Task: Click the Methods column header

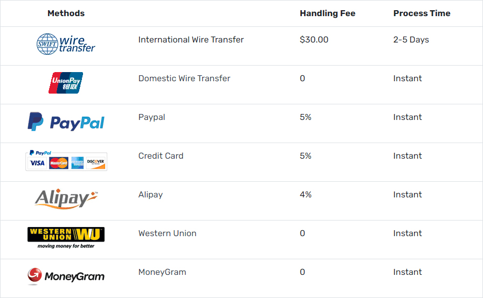Action: (66, 13)
